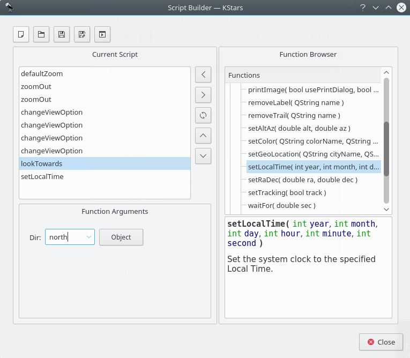The image size is (410, 358).
Task: Move function up in the script
Action: 203,136
